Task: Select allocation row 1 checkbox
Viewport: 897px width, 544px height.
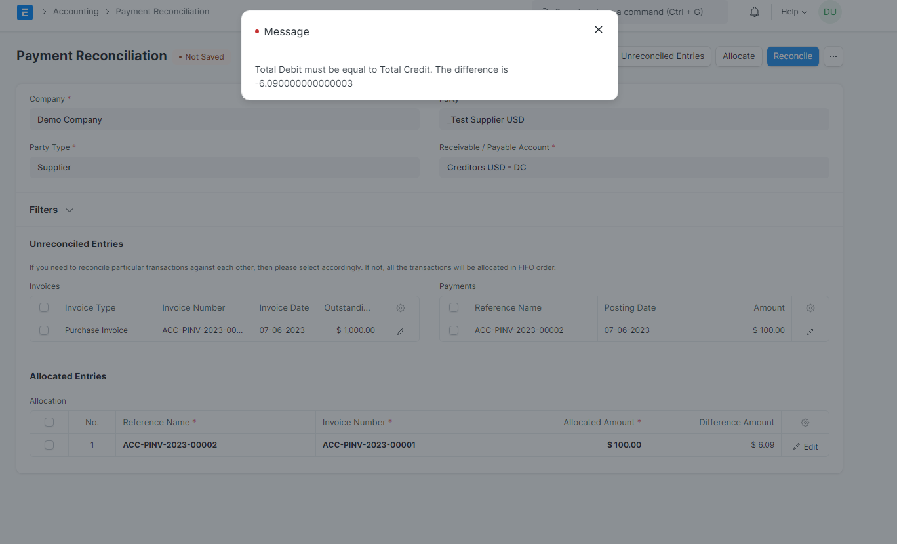Action: (x=49, y=444)
